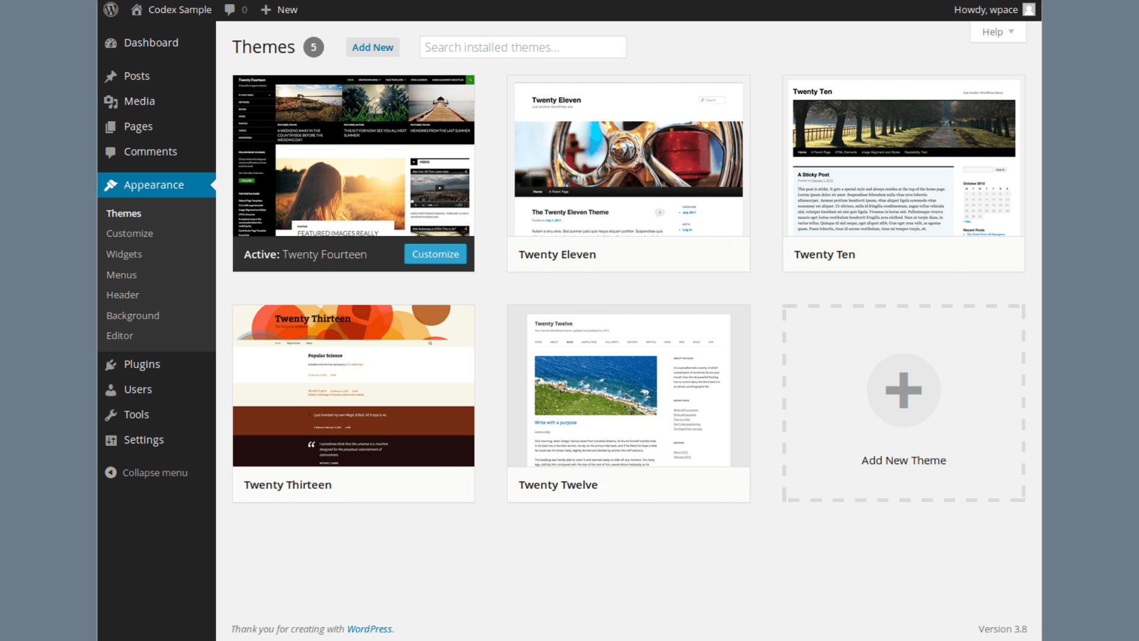Image resolution: width=1139 pixels, height=641 pixels.
Task: Open the Background submenu item
Action: click(x=133, y=316)
